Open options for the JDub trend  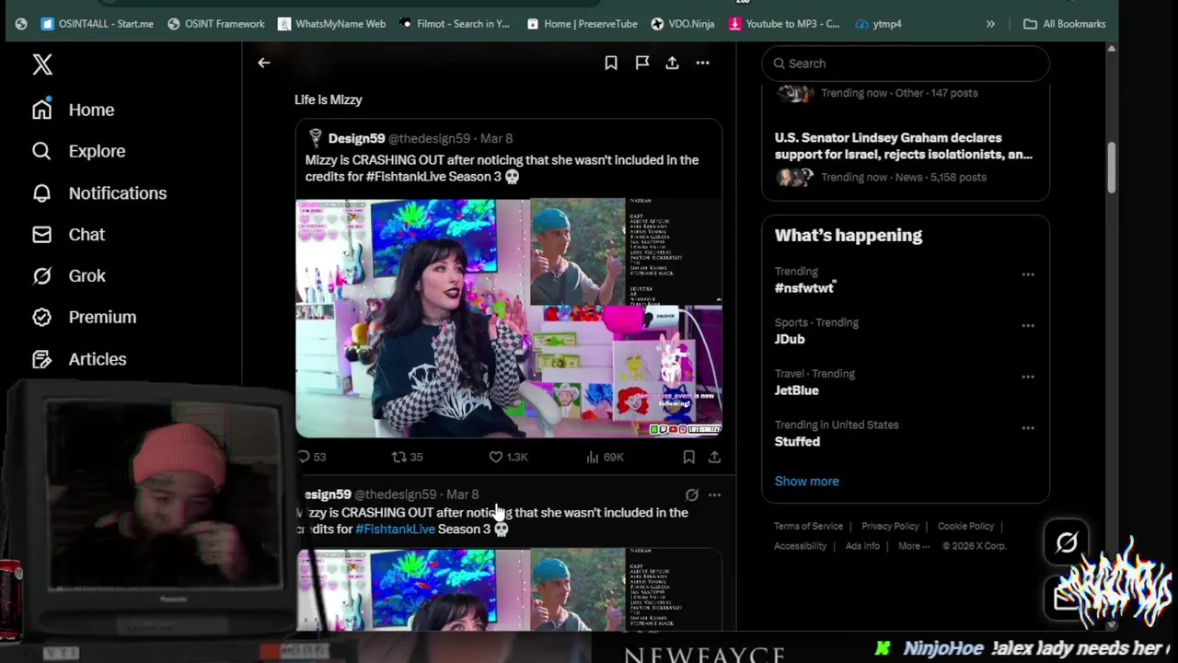click(1028, 325)
